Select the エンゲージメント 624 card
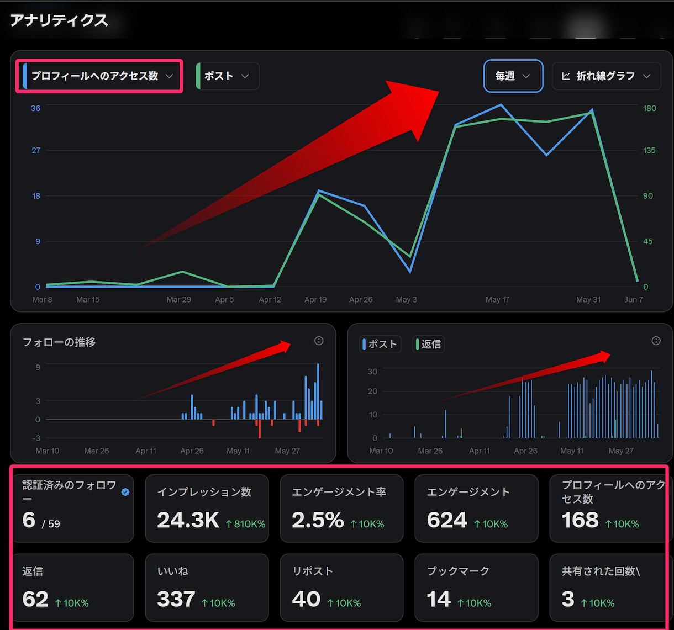The height and width of the screenshot is (630, 674). [x=477, y=509]
